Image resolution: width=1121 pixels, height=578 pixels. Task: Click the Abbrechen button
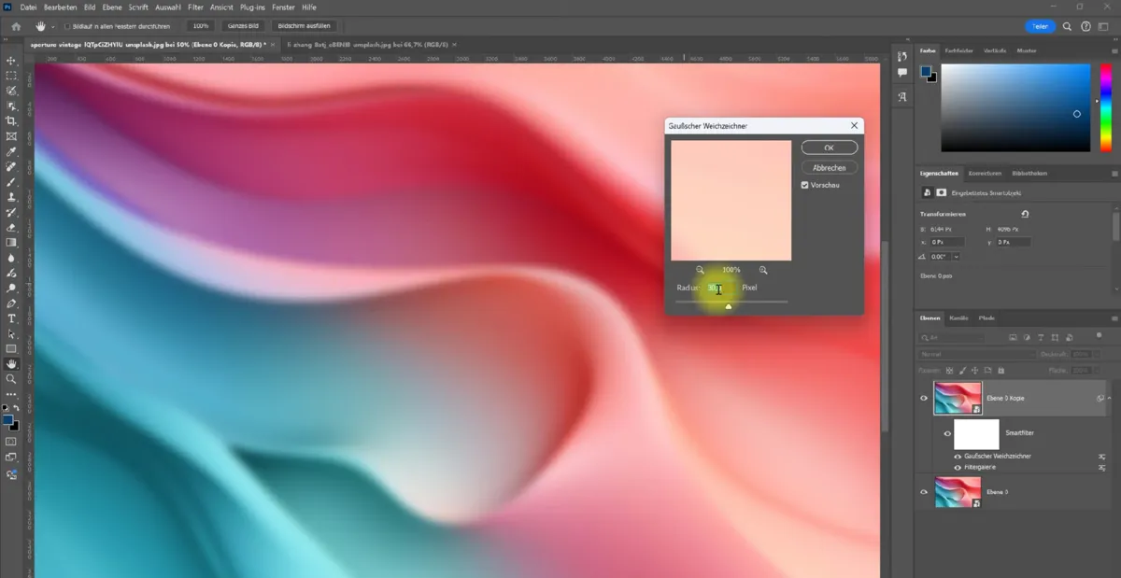pyautogui.click(x=830, y=166)
